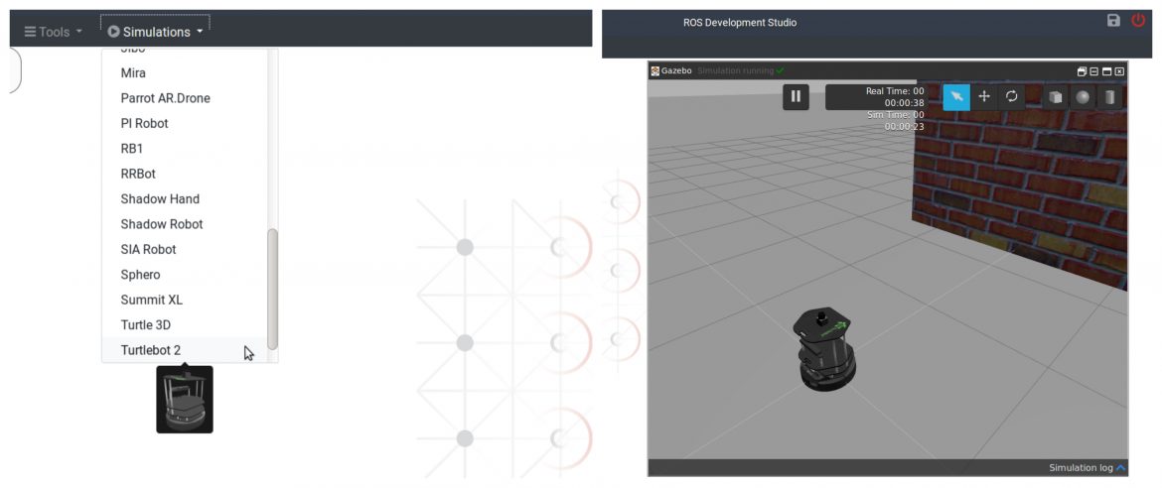
Task: Save project with the floppy disk icon
Action: coord(1113,21)
